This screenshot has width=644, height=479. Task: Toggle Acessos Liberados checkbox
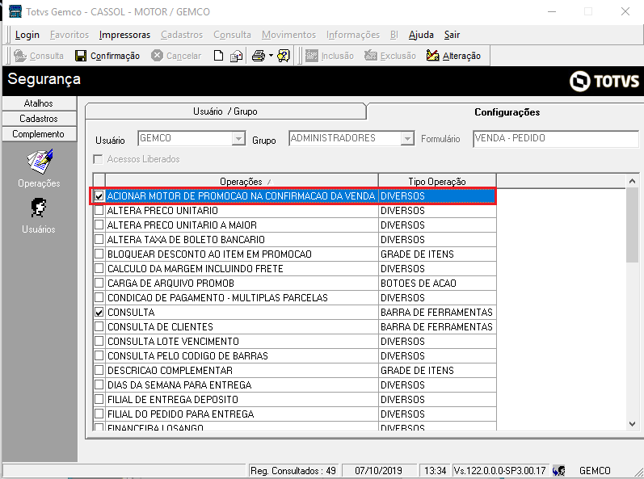(x=98, y=159)
